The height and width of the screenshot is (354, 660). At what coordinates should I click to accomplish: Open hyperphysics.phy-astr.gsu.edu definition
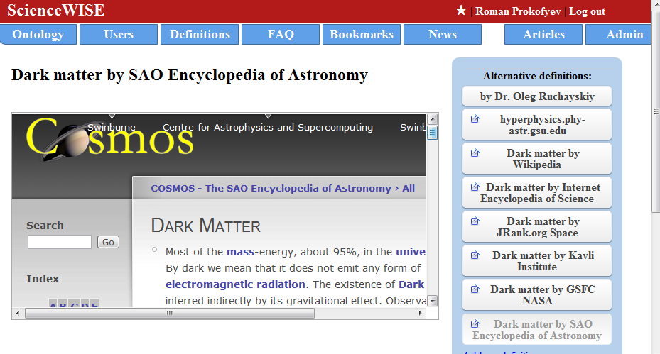[x=537, y=124]
